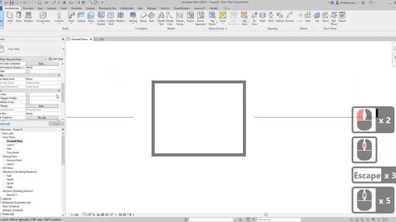Click the Edit Type button
Image resolution: width=396 pixels, height=222 pixels.
click(x=56, y=59)
